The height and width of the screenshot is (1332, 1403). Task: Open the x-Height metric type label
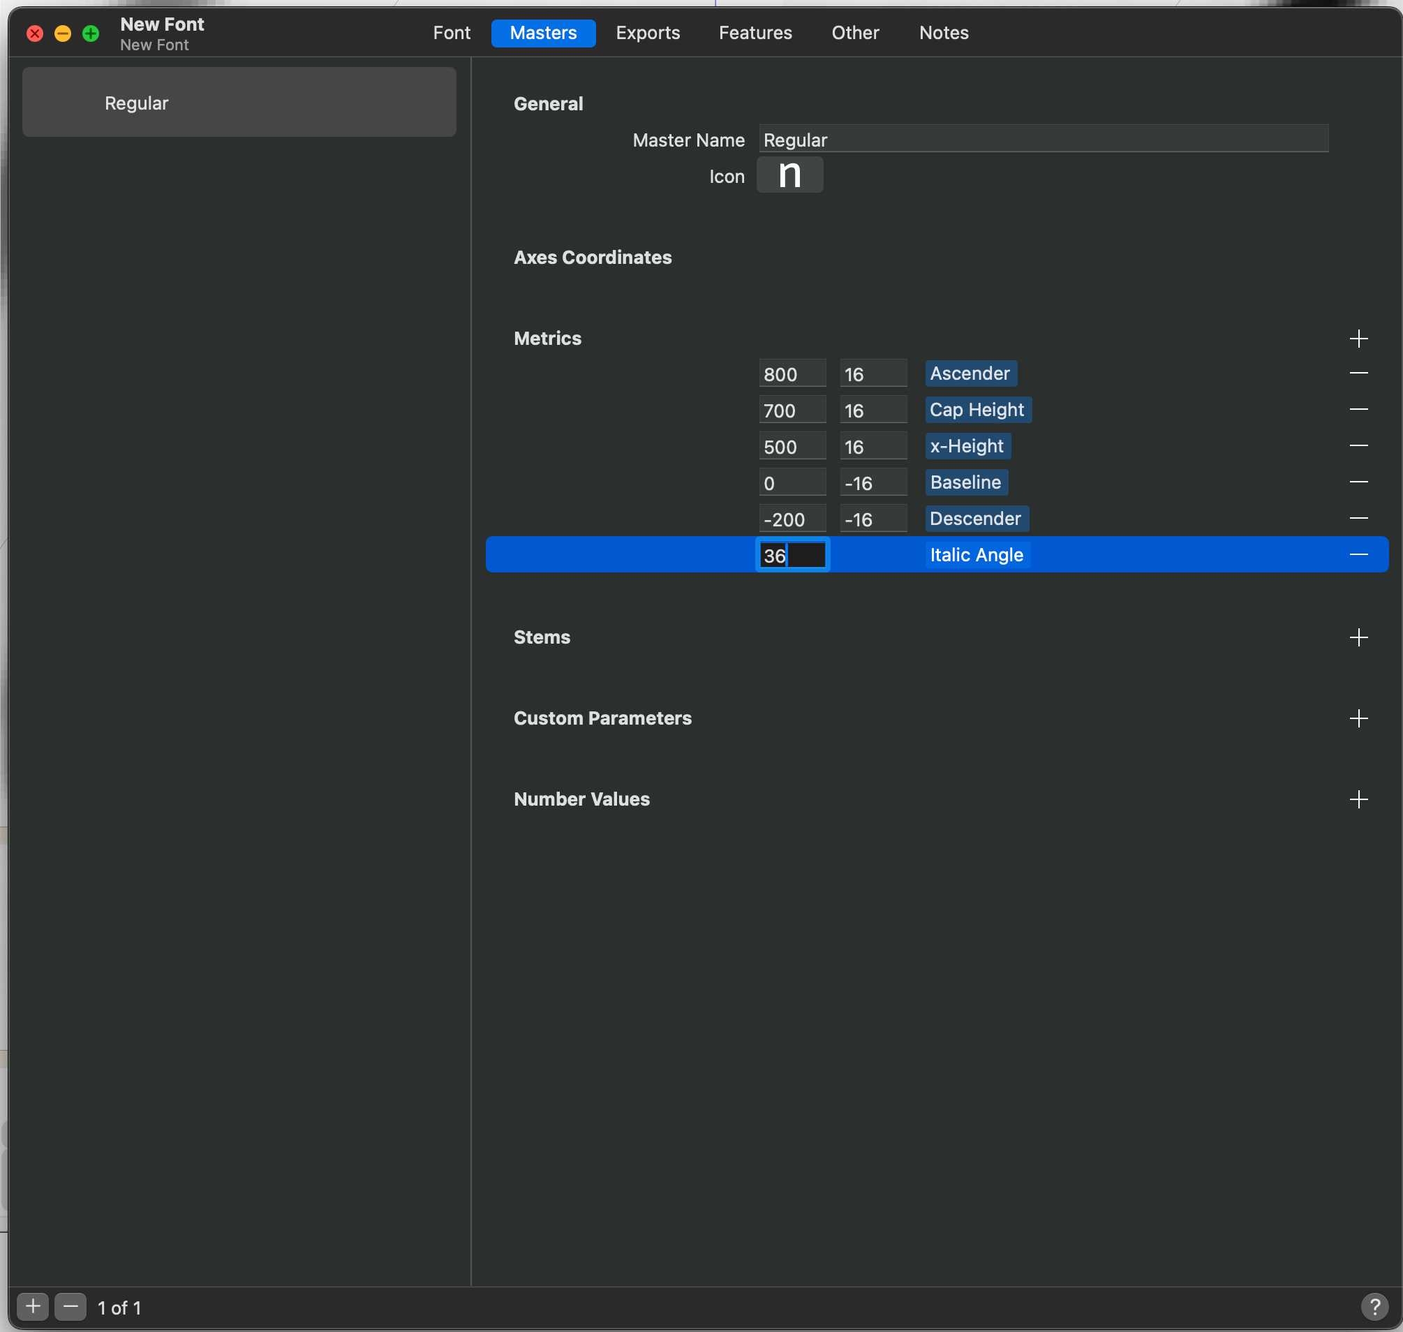(967, 446)
